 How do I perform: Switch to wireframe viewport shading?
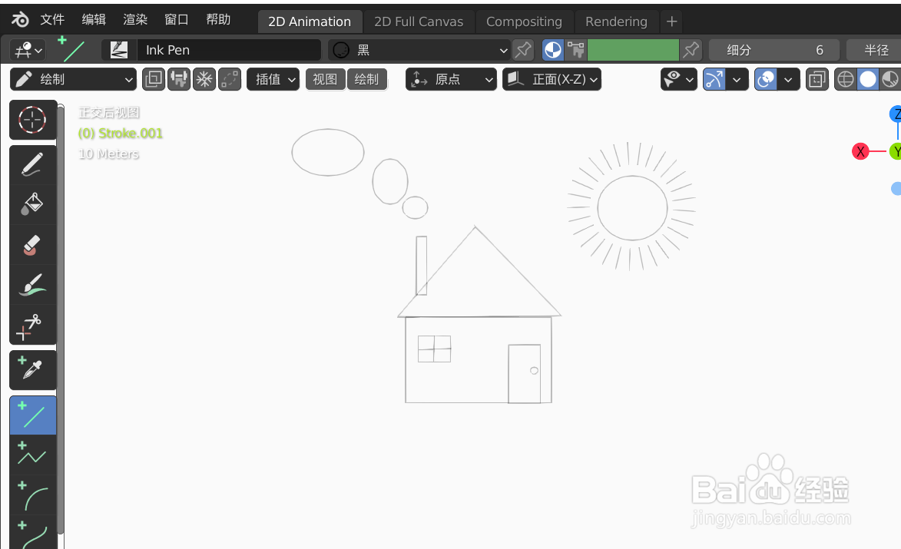pyautogui.click(x=845, y=79)
